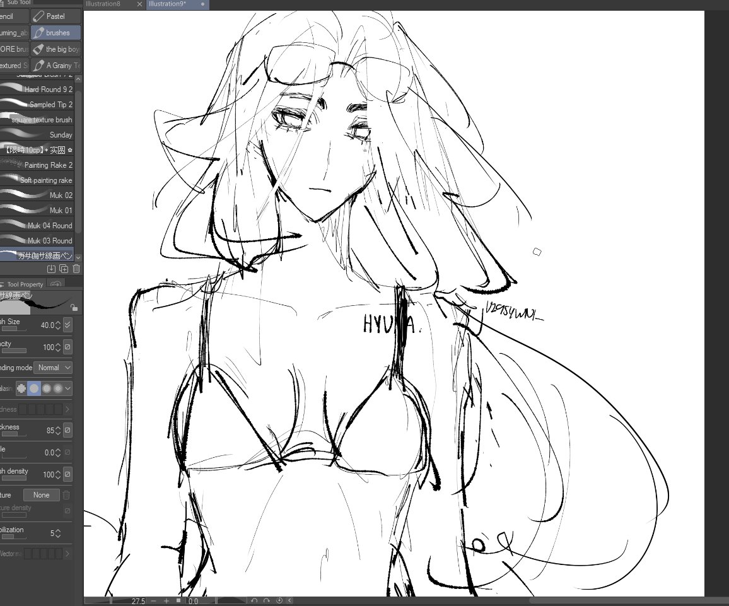The height and width of the screenshot is (606, 729).
Task: Open the sub tool detail link icon
Action: [x=55, y=284]
